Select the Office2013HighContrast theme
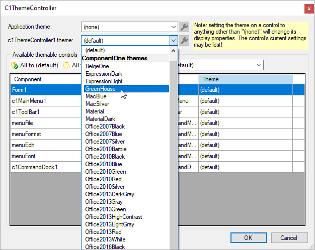 tap(113, 217)
